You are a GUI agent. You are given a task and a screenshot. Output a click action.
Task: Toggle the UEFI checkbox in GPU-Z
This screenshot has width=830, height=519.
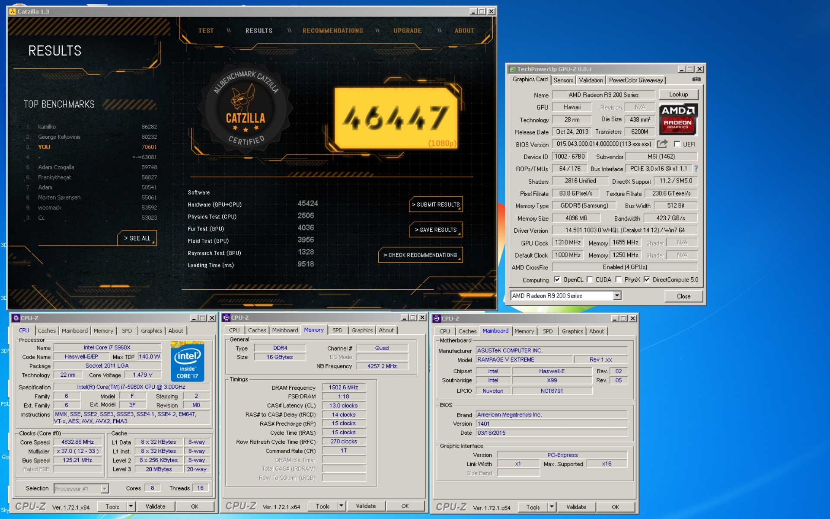pyautogui.click(x=677, y=144)
